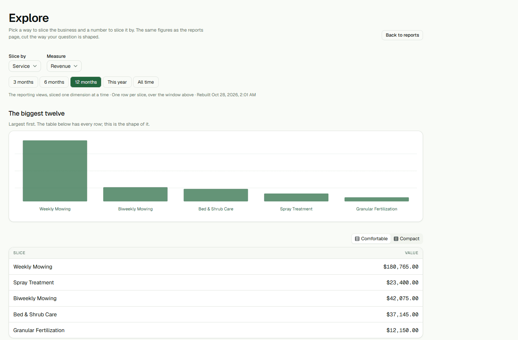Click the Spray Treatment chart bar
Screen dimensions: 518x340
click(296, 197)
